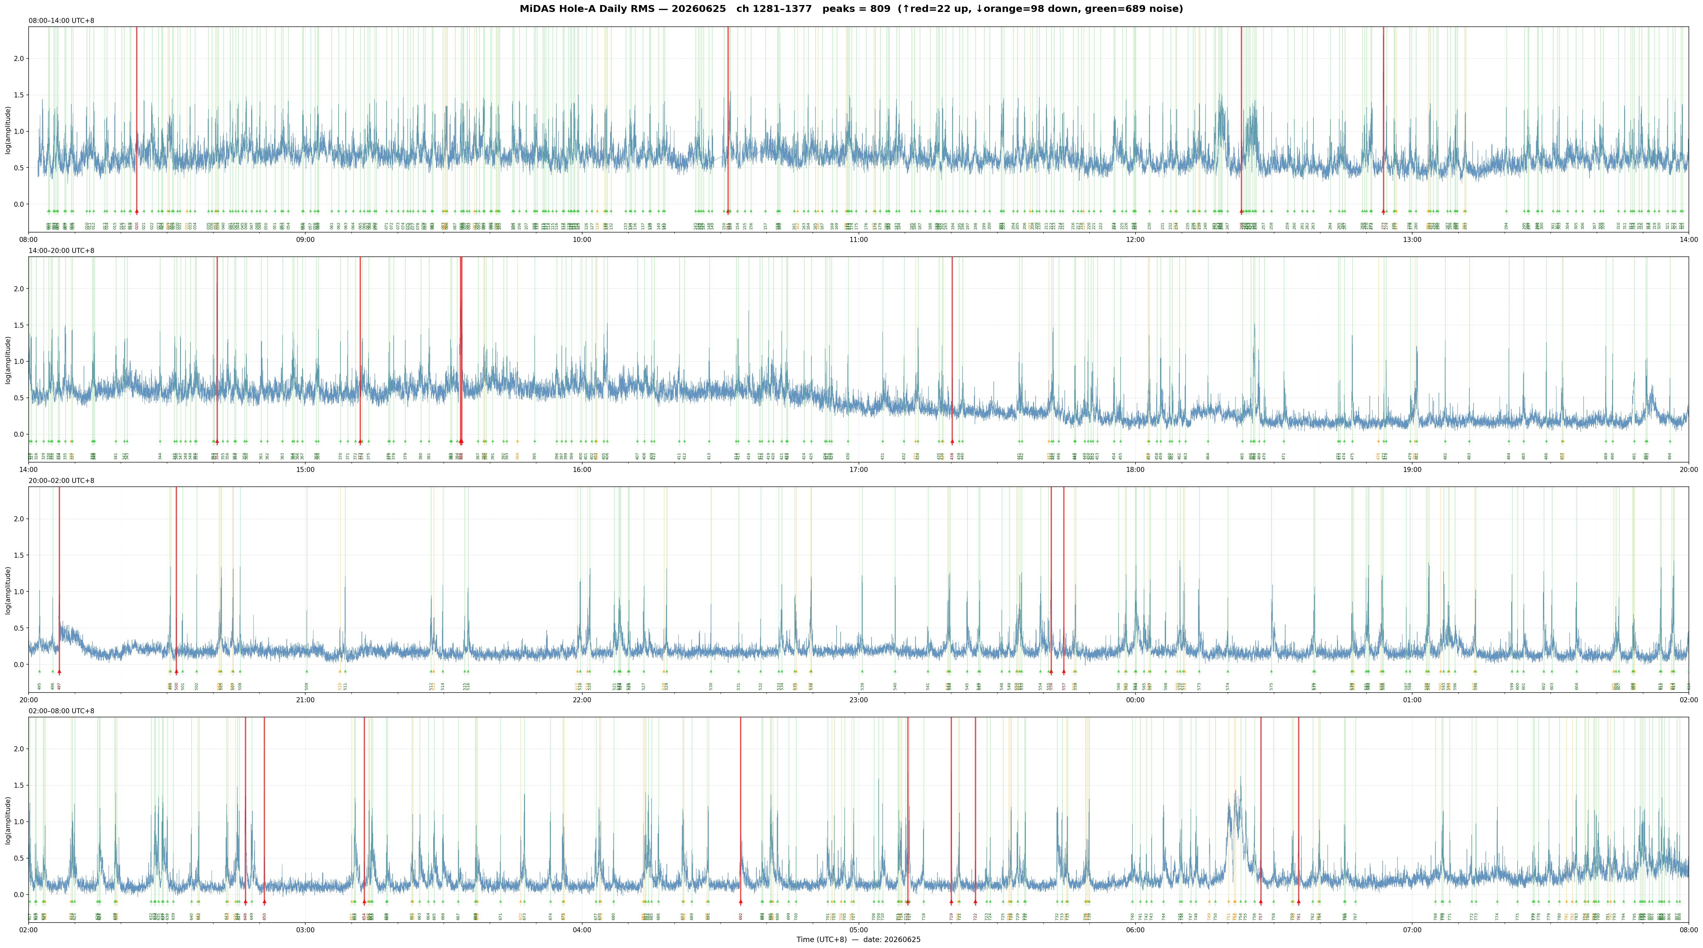The image size is (1703, 948).
Task: Click the 18:00 time tick label
Action: coord(1135,470)
